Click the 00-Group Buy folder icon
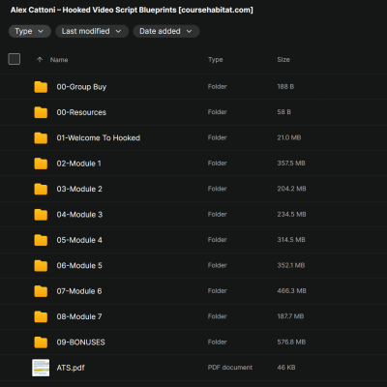 pyautogui.click(x=41, y=87)
